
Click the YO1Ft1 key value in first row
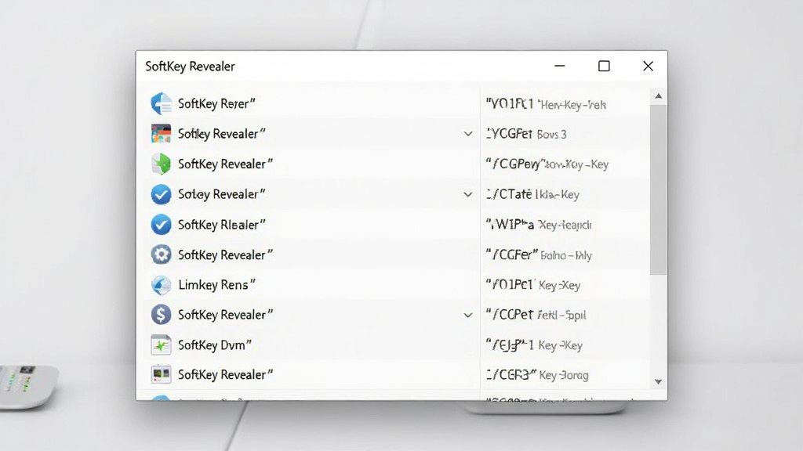click(546, 104)
